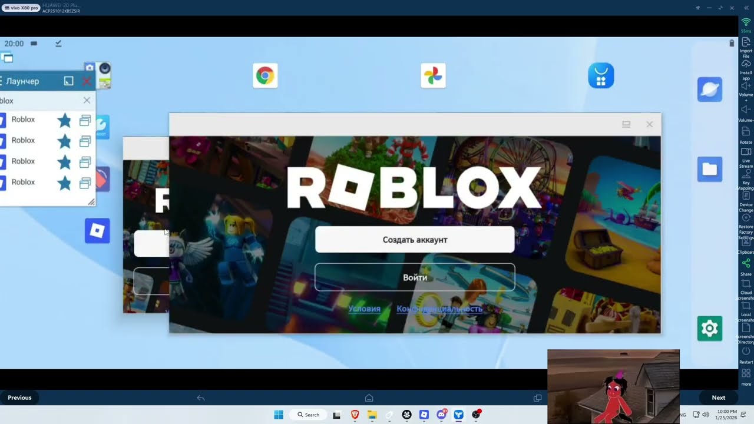Open the blue Files folder app
This screenshot has width=754, height=424.
pyautogui.click(x=709, y=170)
